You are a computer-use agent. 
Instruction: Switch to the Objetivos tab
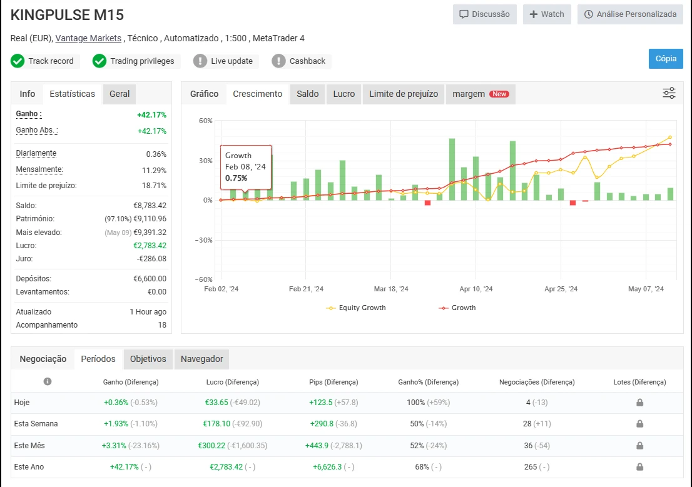click(148, 359)
